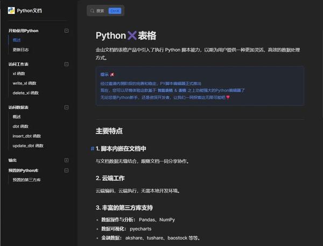Open the delete_xl 函数 page

[25, 93]
